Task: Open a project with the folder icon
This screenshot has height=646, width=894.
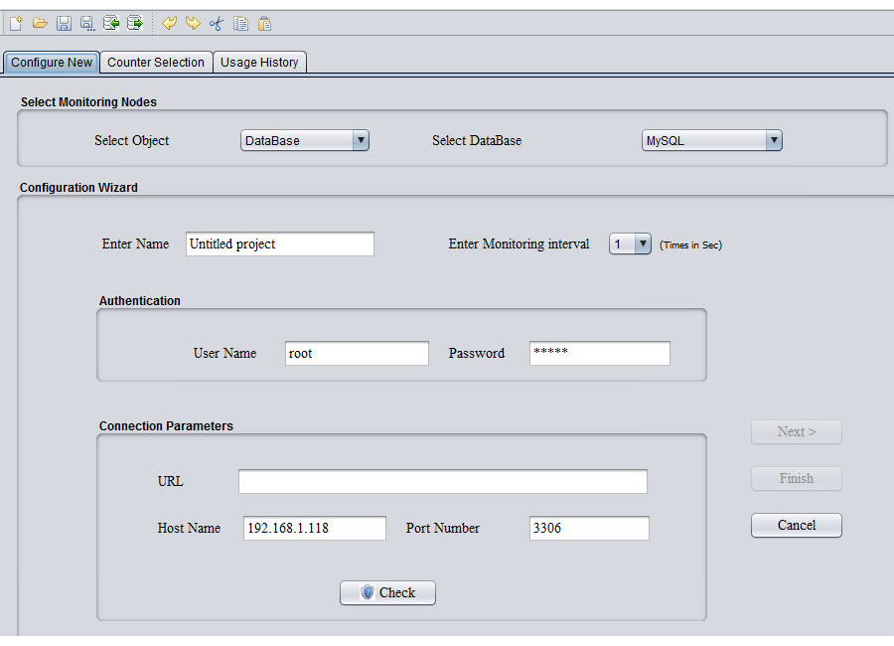Action: (x=40, y=23)
